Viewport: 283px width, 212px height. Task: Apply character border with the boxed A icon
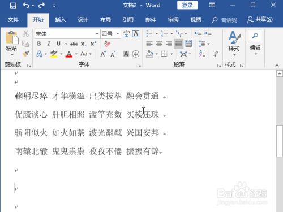pyautogui.click(x=136, y=34)
